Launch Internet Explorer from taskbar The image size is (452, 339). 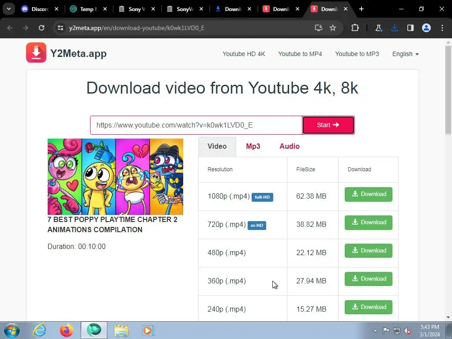tap(39, 330)
